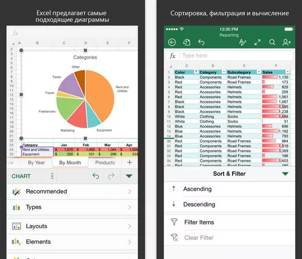Undo using the green header arrow
Image resolution: width=302 pixels, height=259 pixels.
(x=201, y=42)
